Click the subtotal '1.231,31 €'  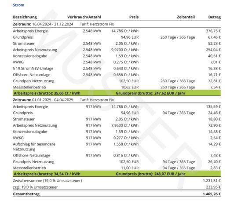coord(212,181)
